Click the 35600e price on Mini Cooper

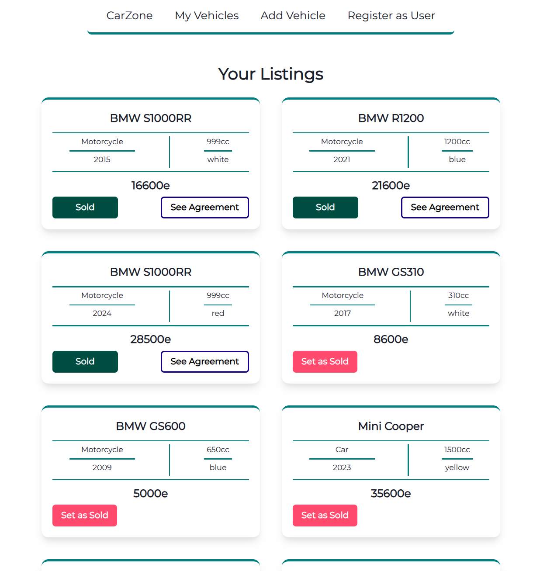(x=391, y=494)
